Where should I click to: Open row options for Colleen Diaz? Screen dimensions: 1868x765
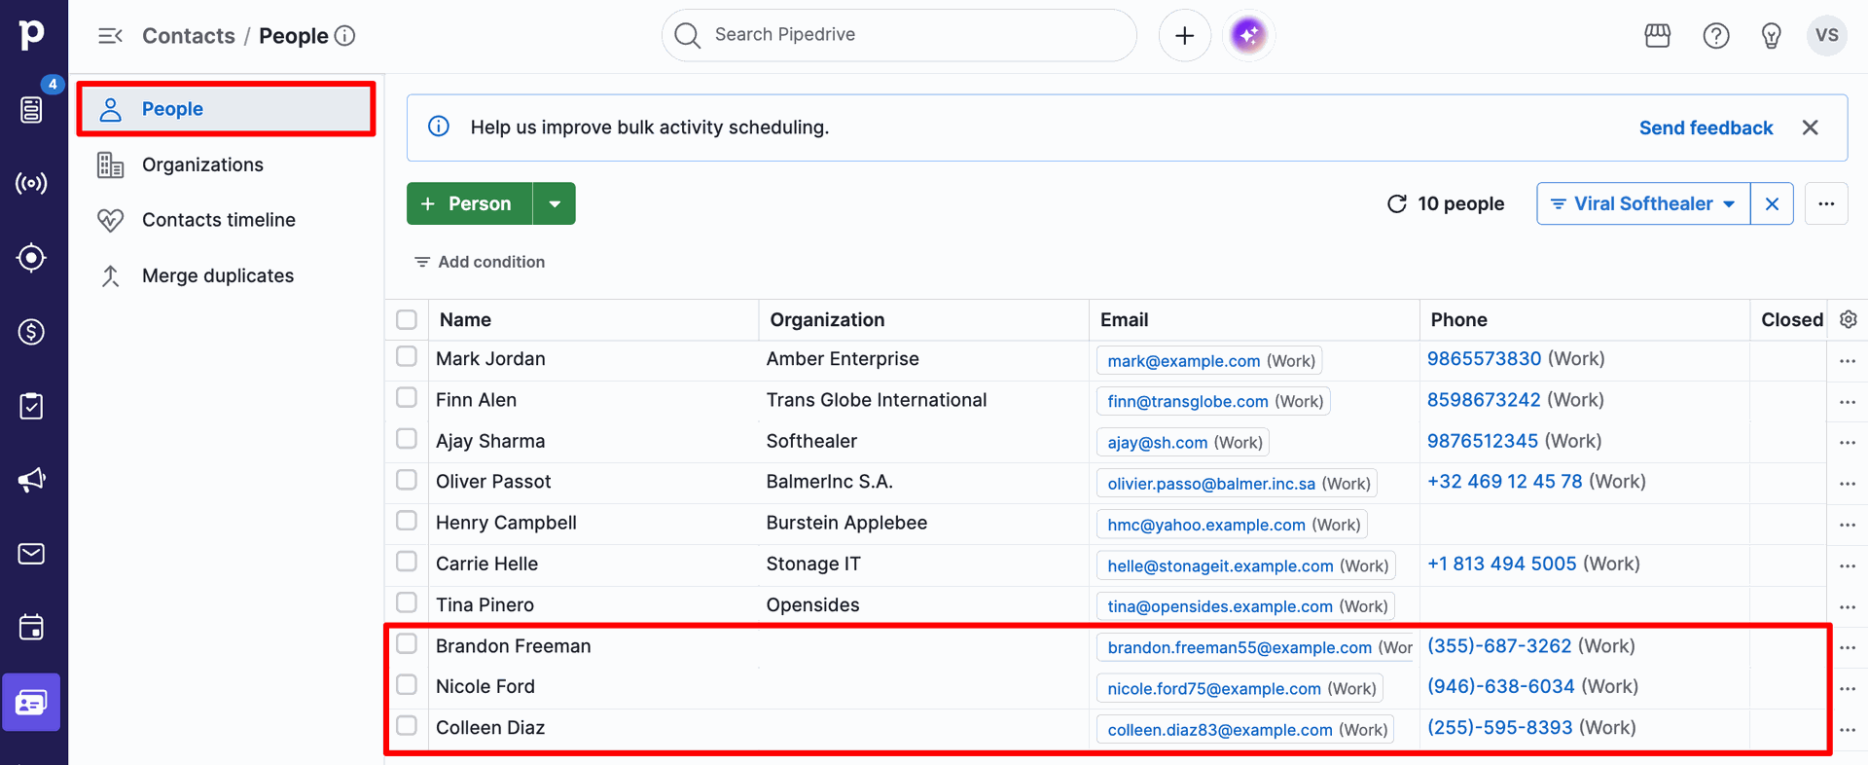pyautogui.click(x=1848, y=729)
